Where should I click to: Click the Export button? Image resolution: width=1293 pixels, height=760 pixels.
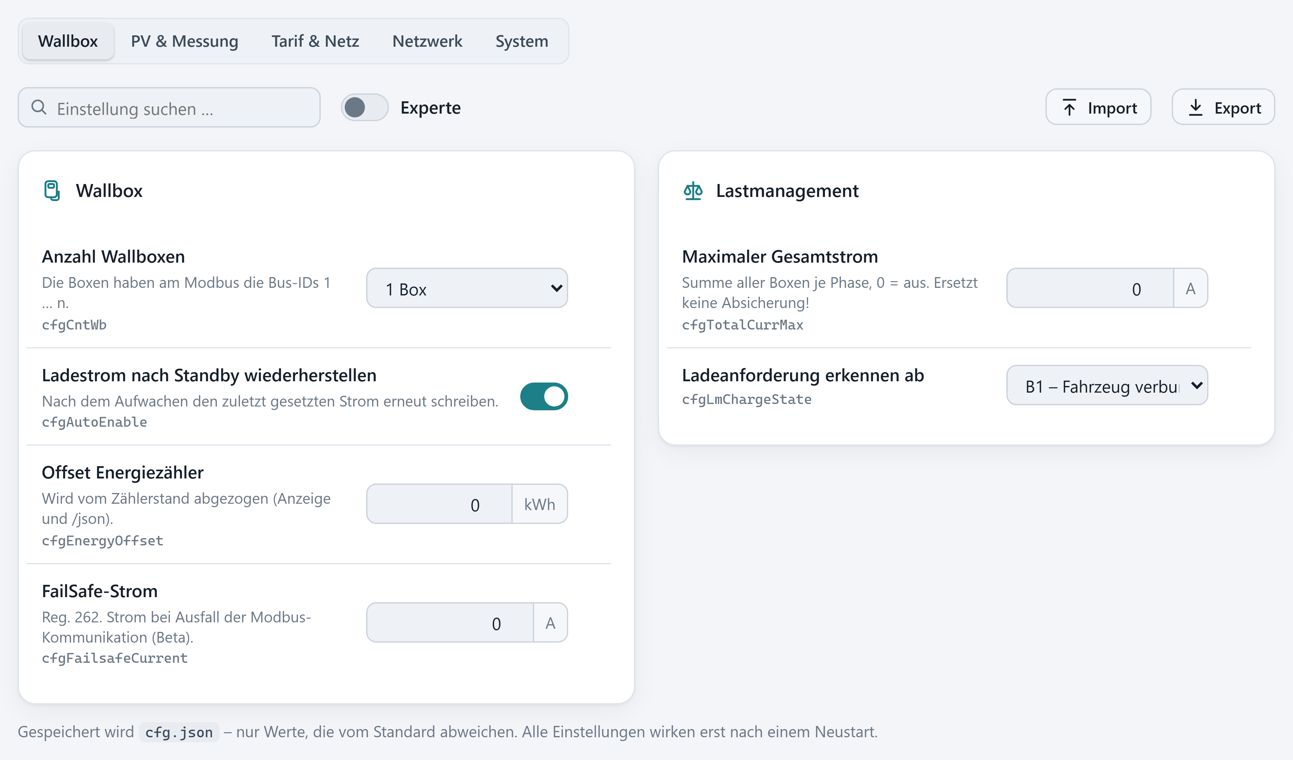coord(1224,107)
